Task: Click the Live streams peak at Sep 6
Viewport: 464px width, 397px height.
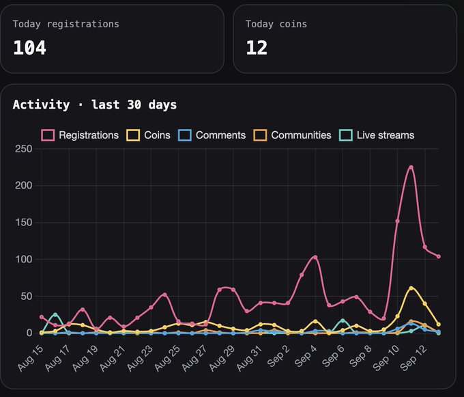Action: click(x=343, y=320)
